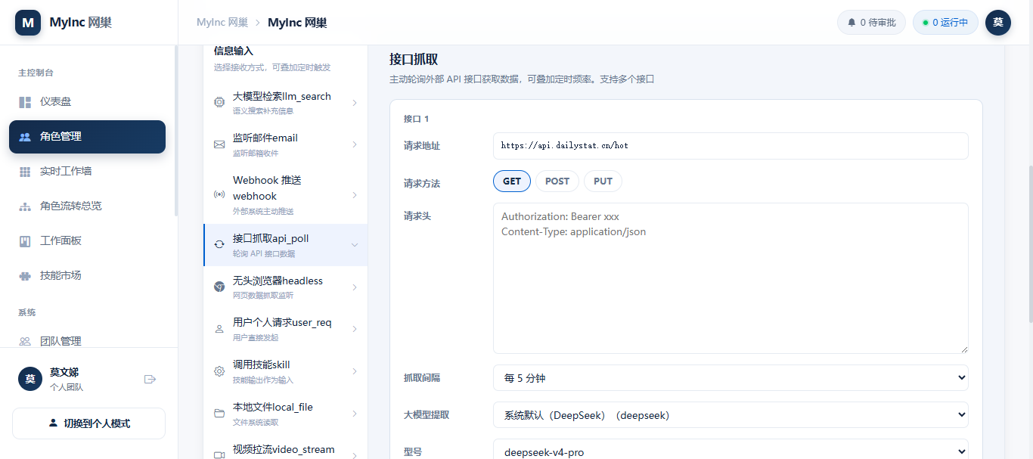Click the 莫 avatar in top bar
Screen dimensions: 1033x459
pos(997,23)
